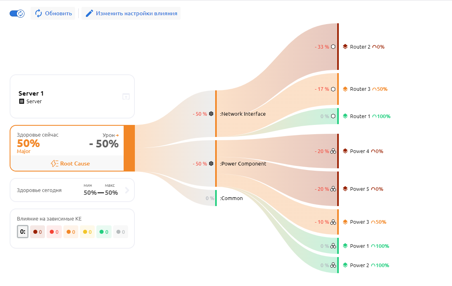Click the Router 3 orange layers icon

[x=345, y=89]
